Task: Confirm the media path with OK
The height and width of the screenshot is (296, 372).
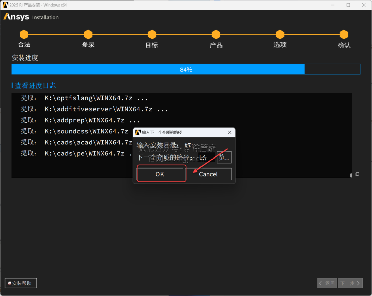Action: click(x=160, y=174)
